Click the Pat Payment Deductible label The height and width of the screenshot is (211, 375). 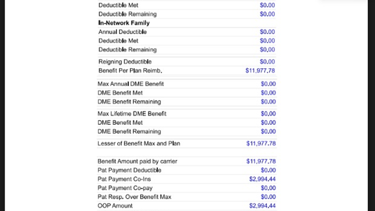coord(129,170)
